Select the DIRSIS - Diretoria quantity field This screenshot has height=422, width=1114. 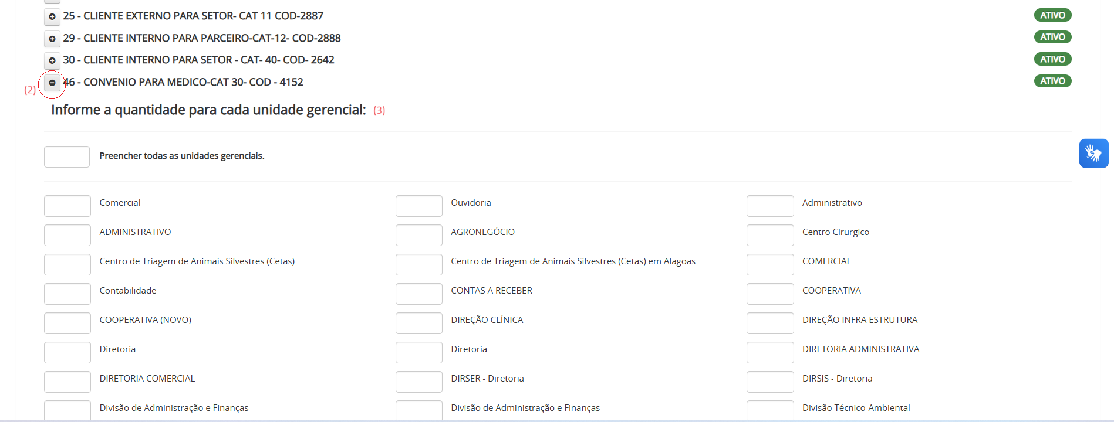770,382
